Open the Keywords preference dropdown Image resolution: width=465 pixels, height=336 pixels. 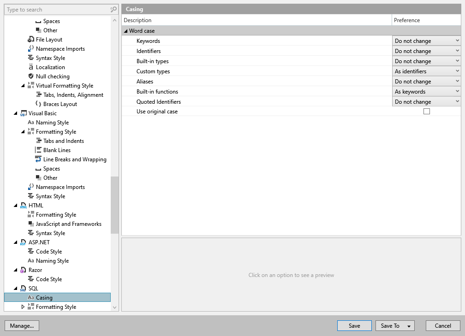tap(426, 40)
